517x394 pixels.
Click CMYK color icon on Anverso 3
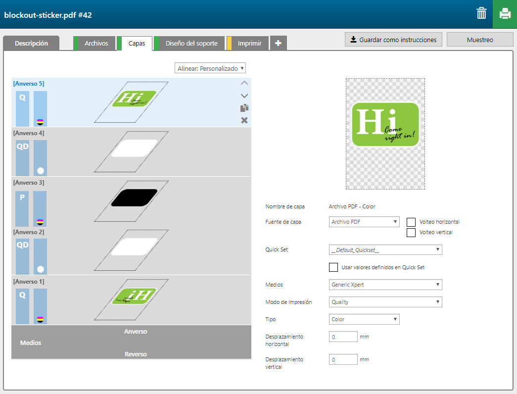(x=40, y=221)
